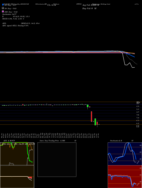Select the '200 Day = 9.82' legend text

click(x=11, y=12)
